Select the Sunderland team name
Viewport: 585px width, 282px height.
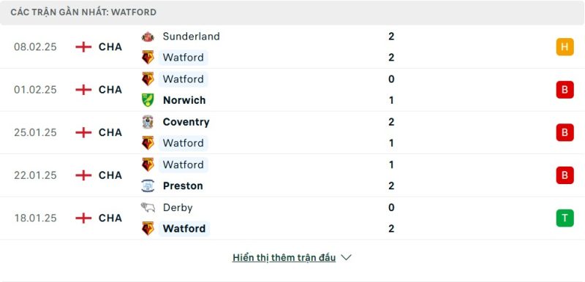[192, 37]
